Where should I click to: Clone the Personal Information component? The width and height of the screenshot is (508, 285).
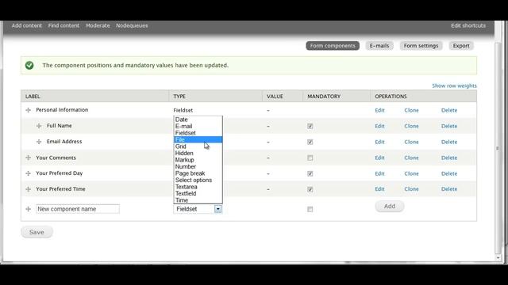click(411, 110)
